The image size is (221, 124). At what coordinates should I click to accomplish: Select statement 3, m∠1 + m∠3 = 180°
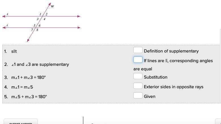[x=28, y=77]
